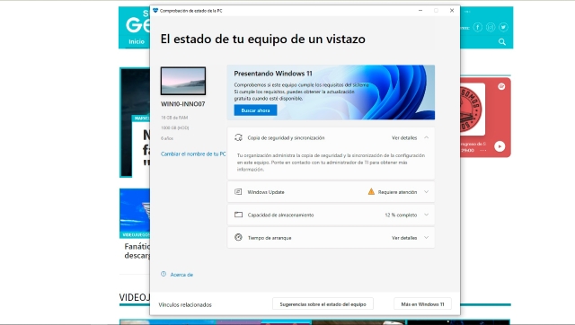The image size is (575, 325).
Task: Select the Inicio website menu item
Action: point(137,42)
